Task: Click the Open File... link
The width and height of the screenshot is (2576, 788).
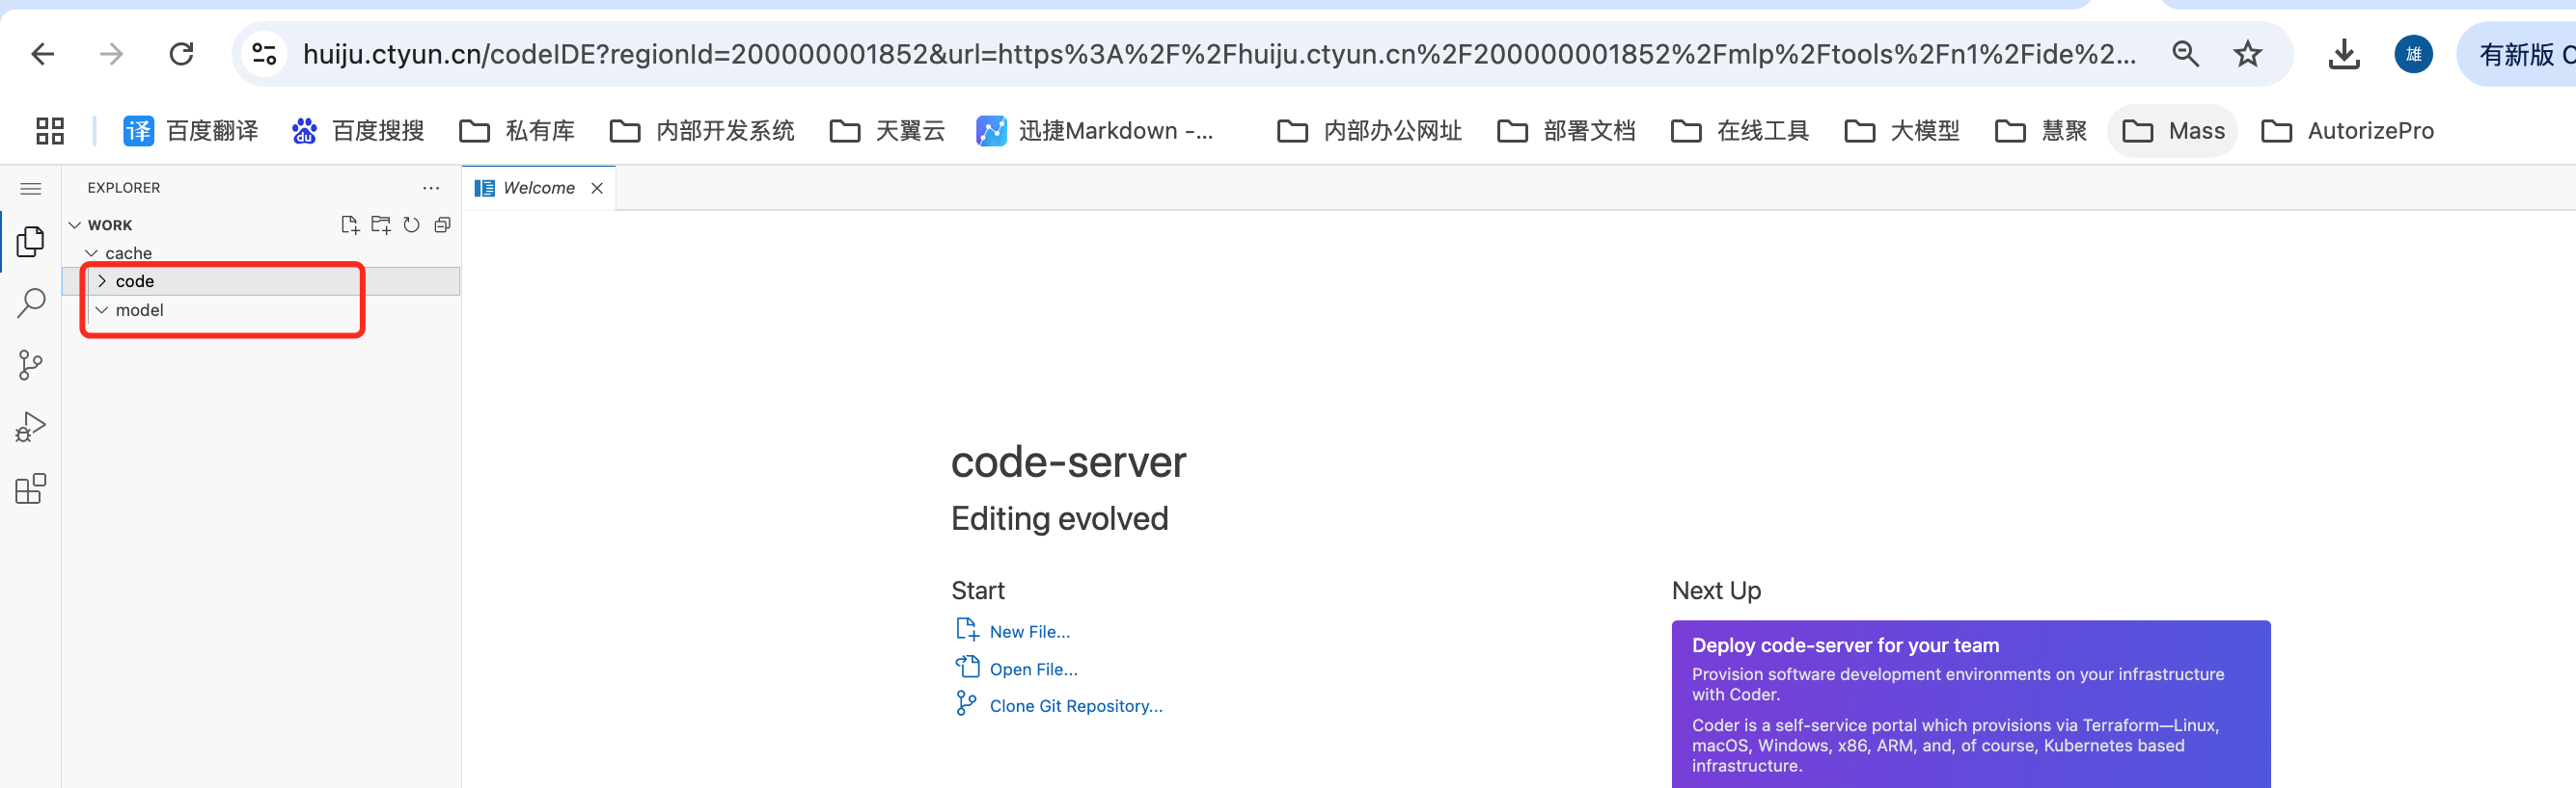Action: pyautogui.click(x=1033, y=670)
